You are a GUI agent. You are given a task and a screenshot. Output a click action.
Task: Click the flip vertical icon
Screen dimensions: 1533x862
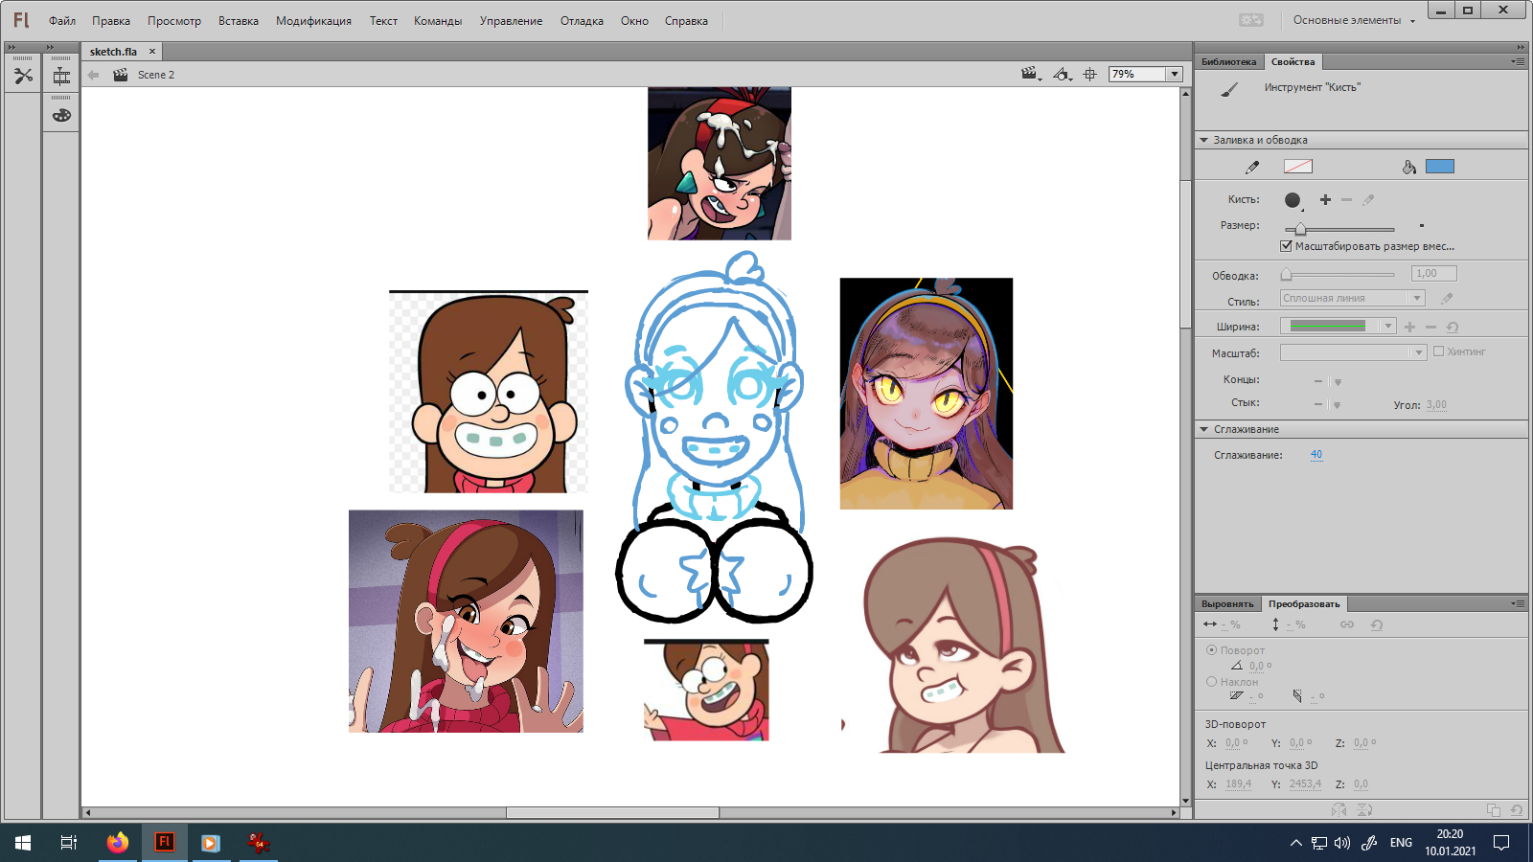click(x=1365, y=810)
